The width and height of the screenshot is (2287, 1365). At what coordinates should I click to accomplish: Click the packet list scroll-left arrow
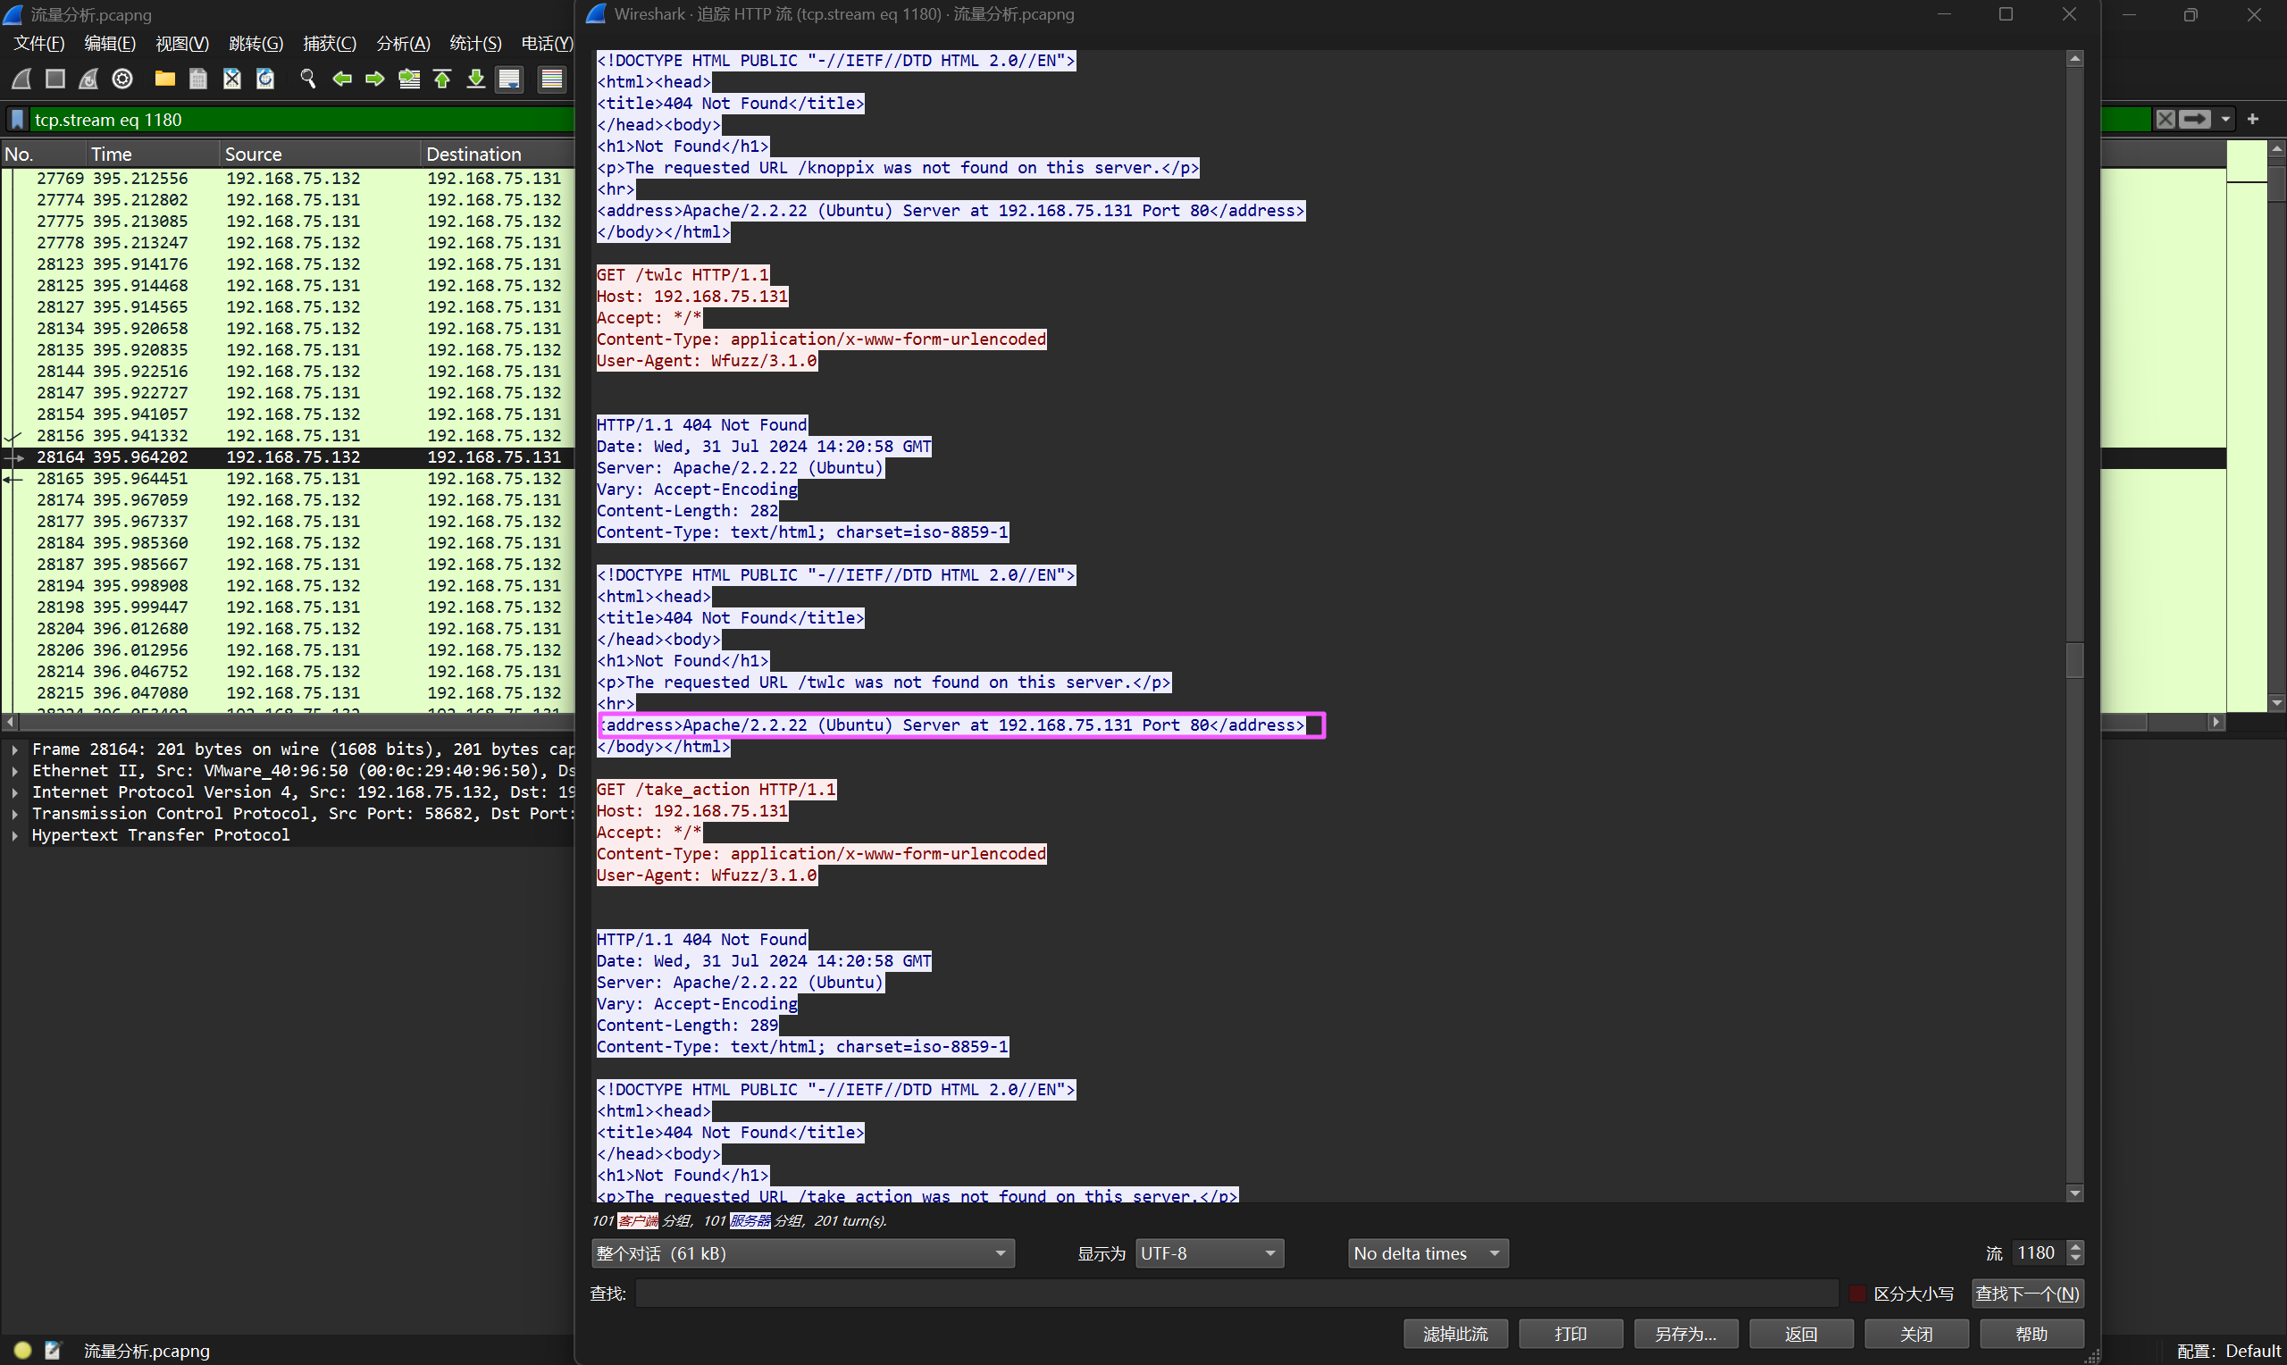[10, 722]
